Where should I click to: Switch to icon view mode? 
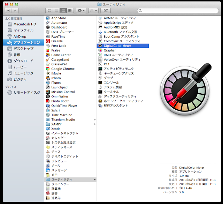(x=49, y=10)
